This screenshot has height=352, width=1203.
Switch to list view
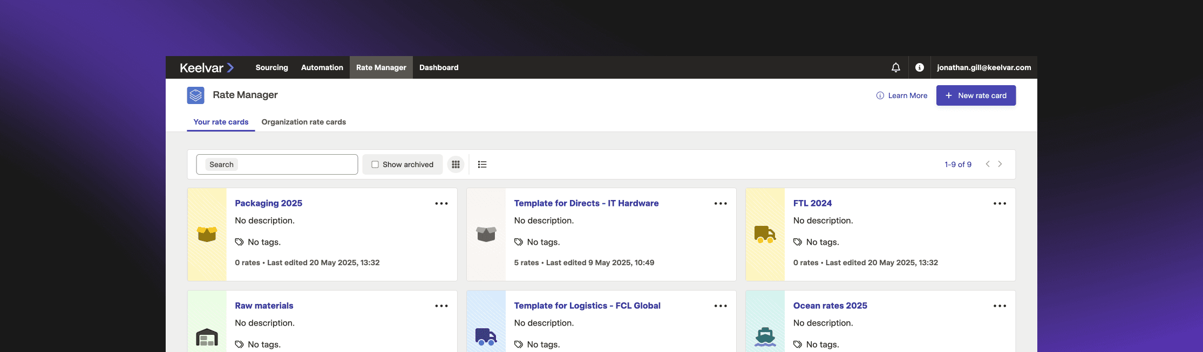point(482,164)
